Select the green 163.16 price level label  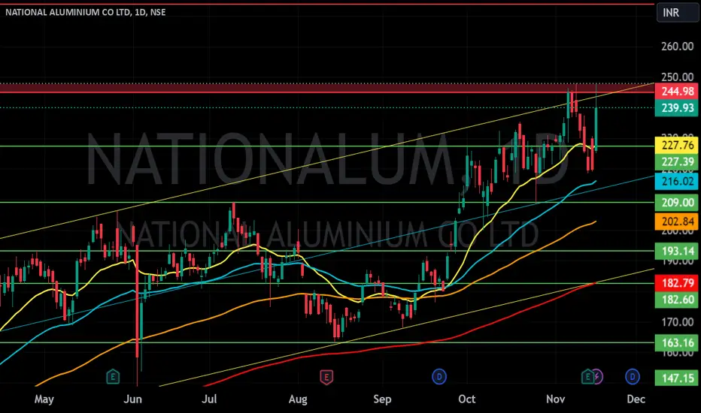[677, 342]
